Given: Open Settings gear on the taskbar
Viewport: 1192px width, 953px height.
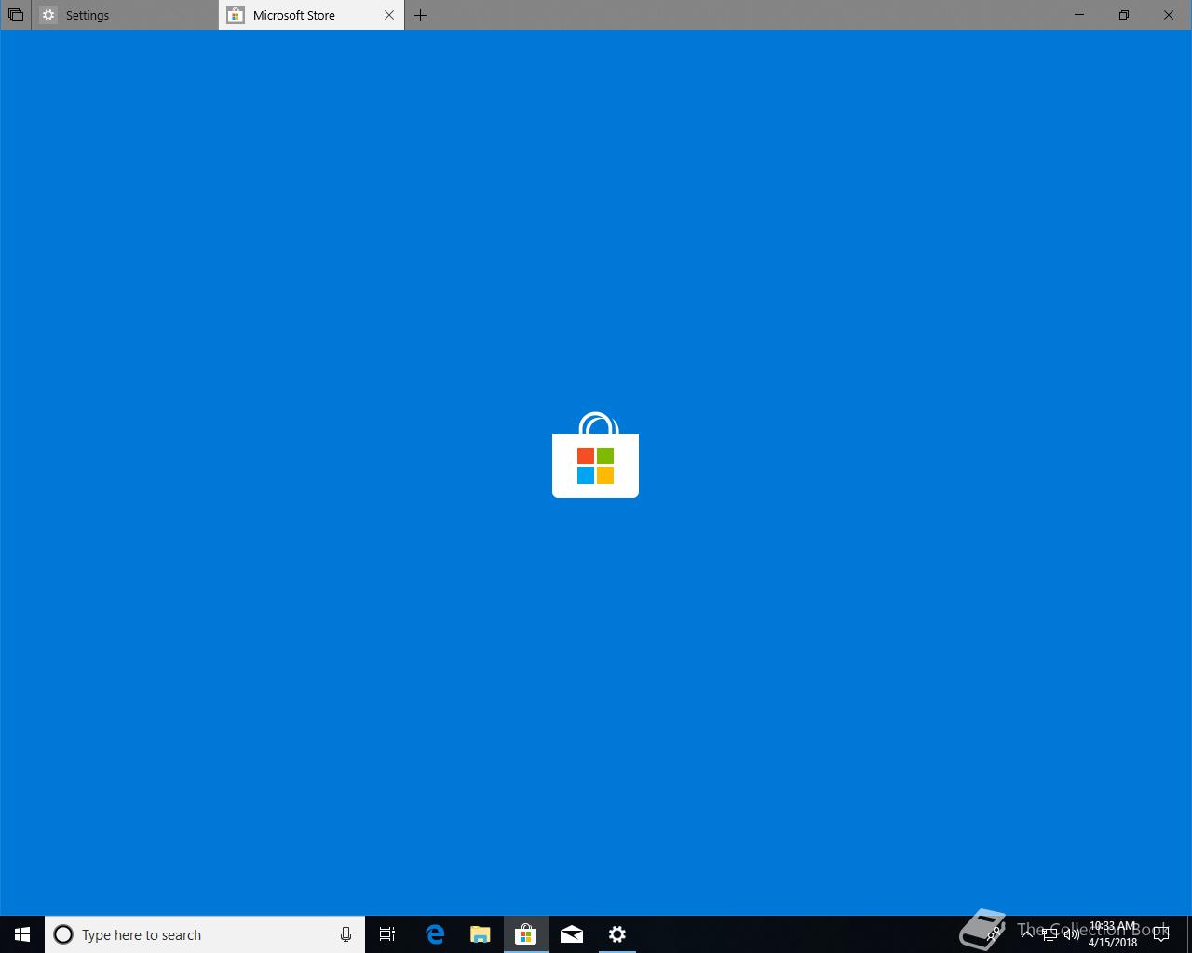Looking at the screenshot, I should point(617,934).
